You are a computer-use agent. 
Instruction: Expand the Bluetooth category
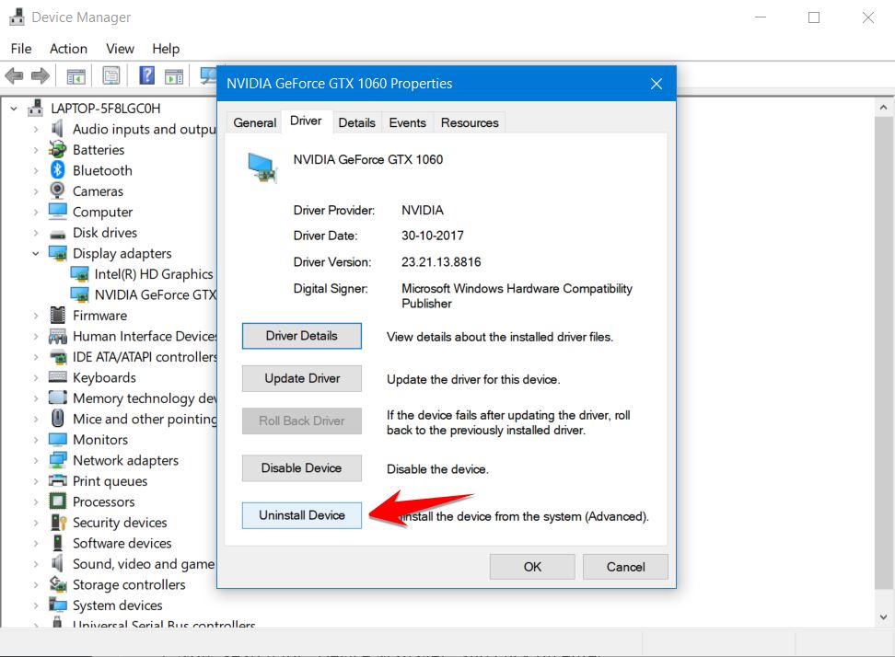(36, 170)
